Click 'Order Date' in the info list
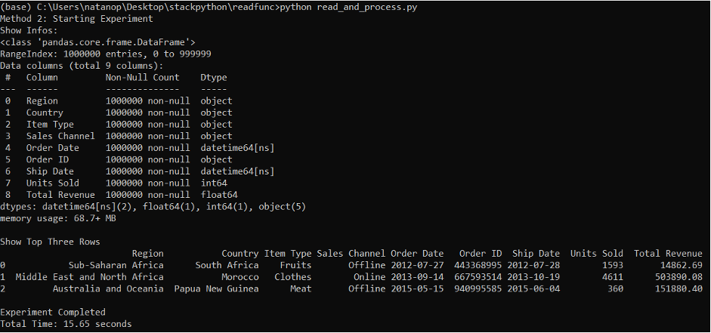The width and height of the screenshot is (711, 333). pyautogui.click(x=53, y=148)
